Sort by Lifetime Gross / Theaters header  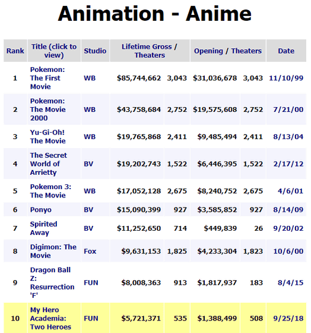(x=150, y=51)
